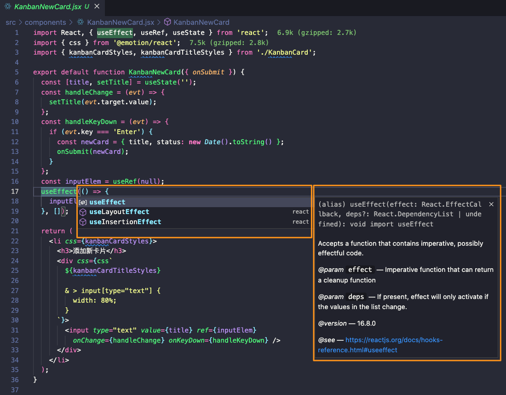Select the useEffect autocomplete suggestion

pyautogui.click(x=195, y=202)
